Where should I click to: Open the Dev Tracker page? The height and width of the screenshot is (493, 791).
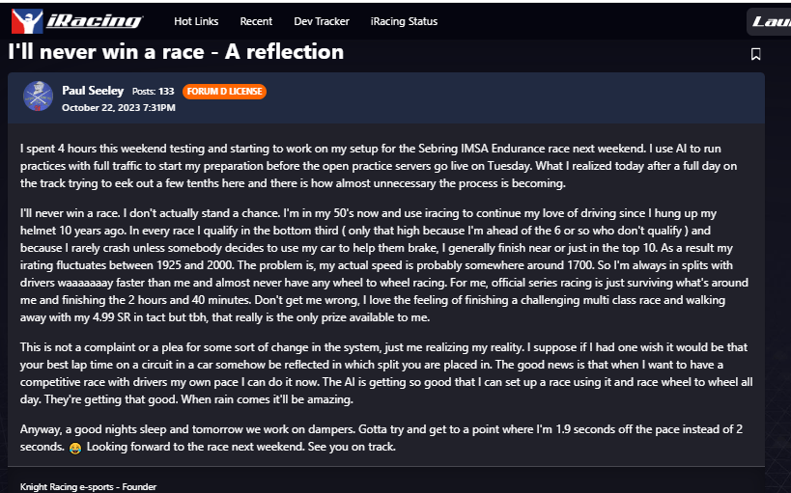320,21
